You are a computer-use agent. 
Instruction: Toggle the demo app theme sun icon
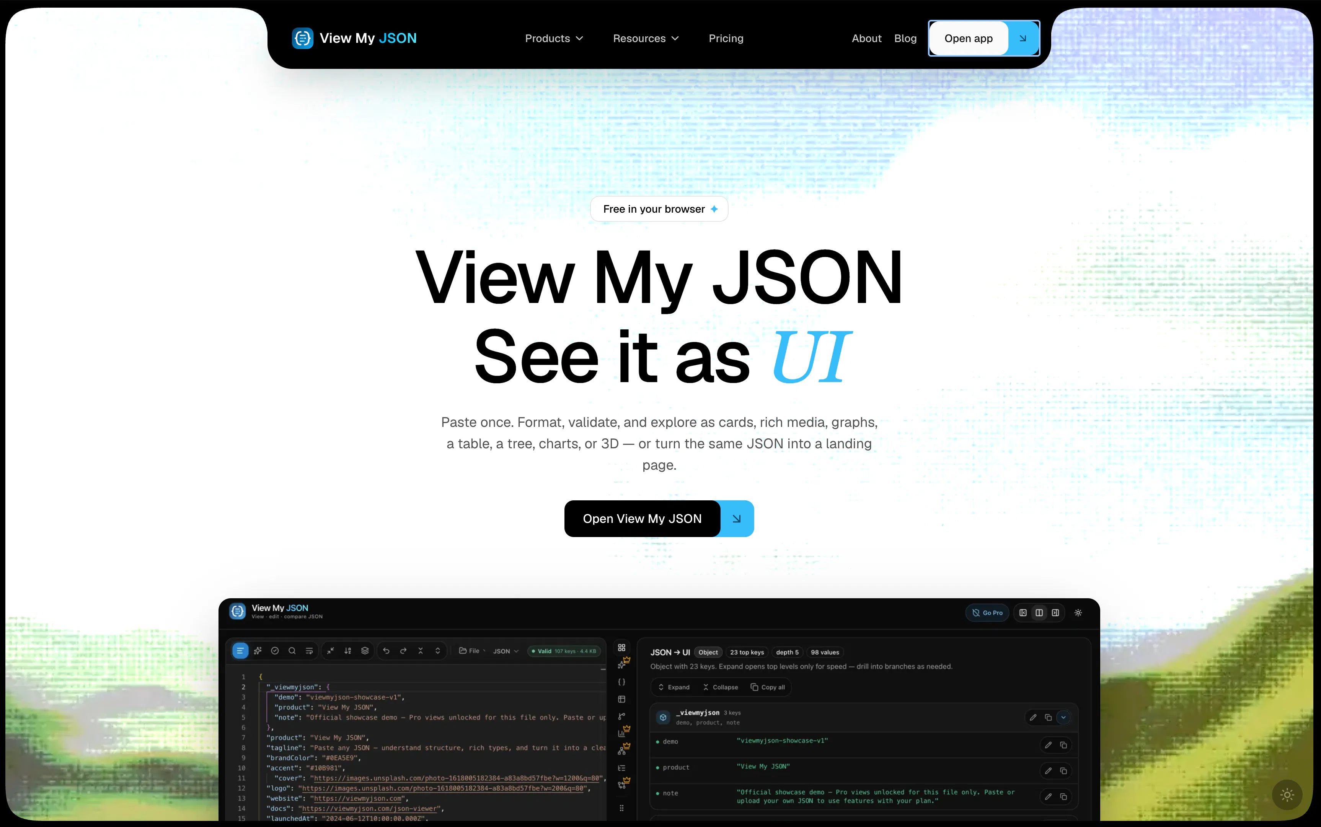(1078, 612)
